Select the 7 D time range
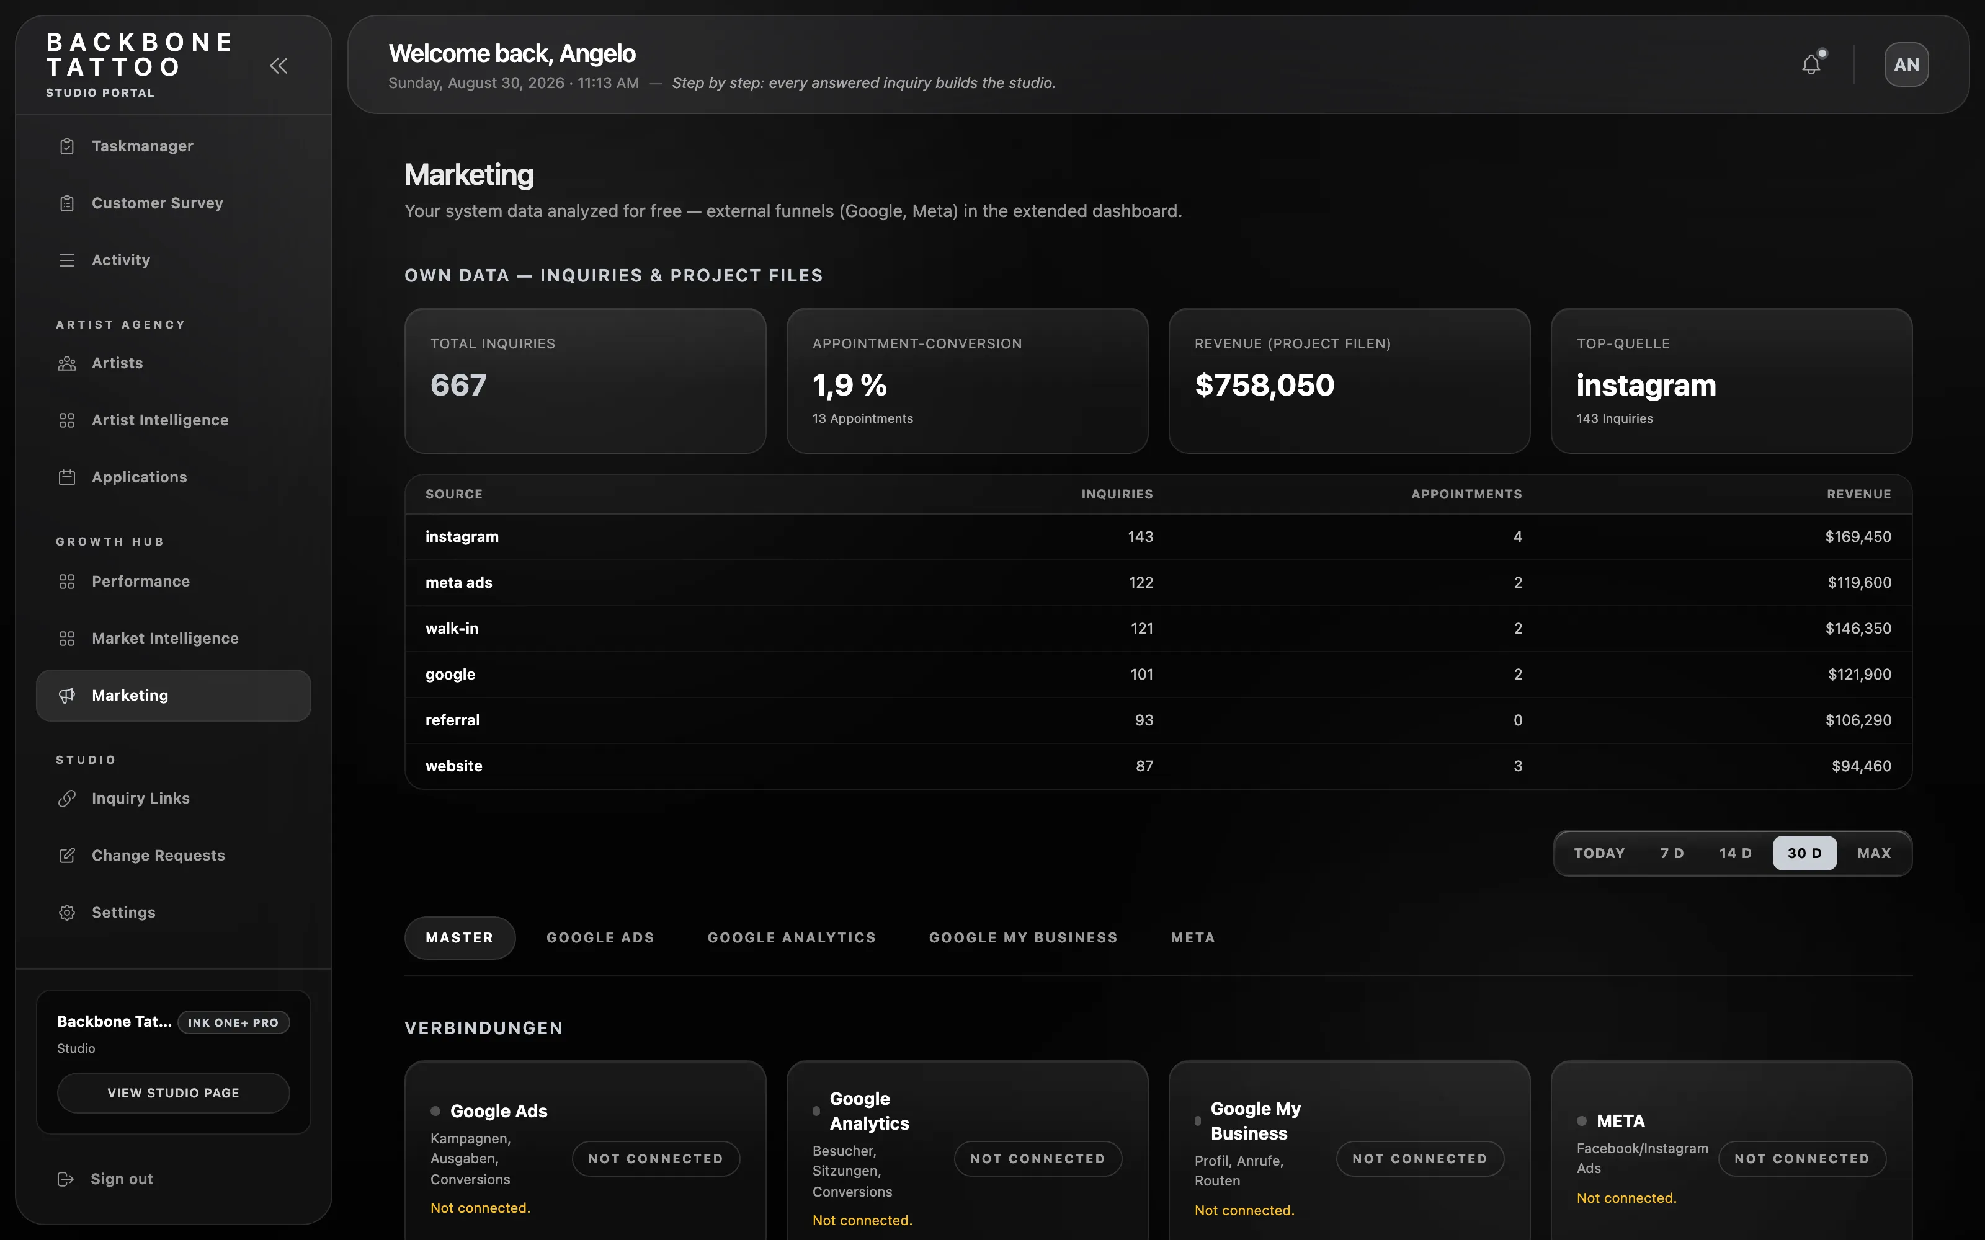This screenshot has height=1240, width=1985. click(x=1672, y=853)
